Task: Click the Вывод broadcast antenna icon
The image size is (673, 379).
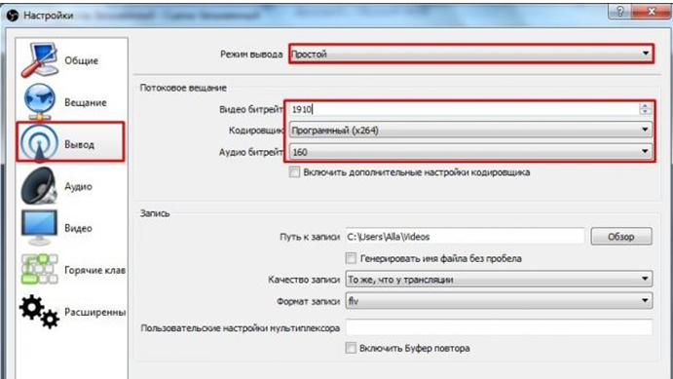Action: tap(39, 143)
